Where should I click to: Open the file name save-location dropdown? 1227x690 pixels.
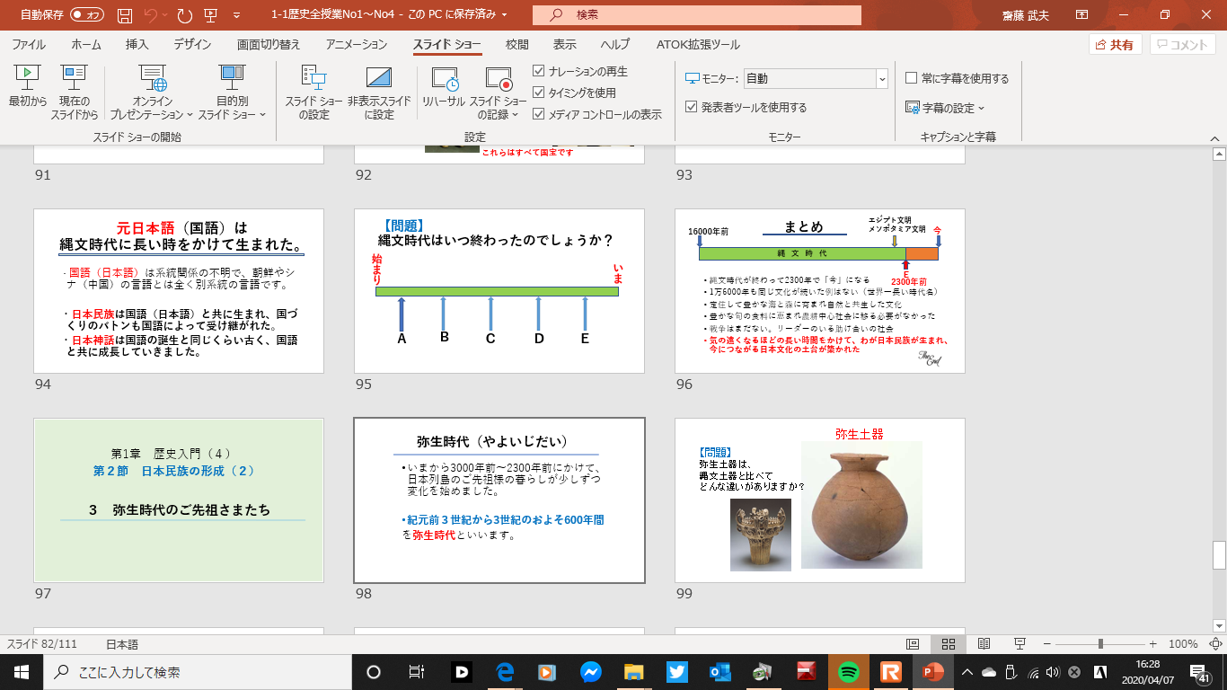click(505, 15)
